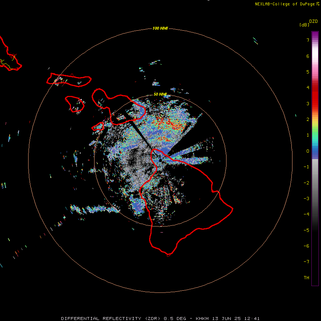Viewport: 321px width, 321px height.
Task: Pick the blue band near 0 dB on color bar
Action: 315,153
